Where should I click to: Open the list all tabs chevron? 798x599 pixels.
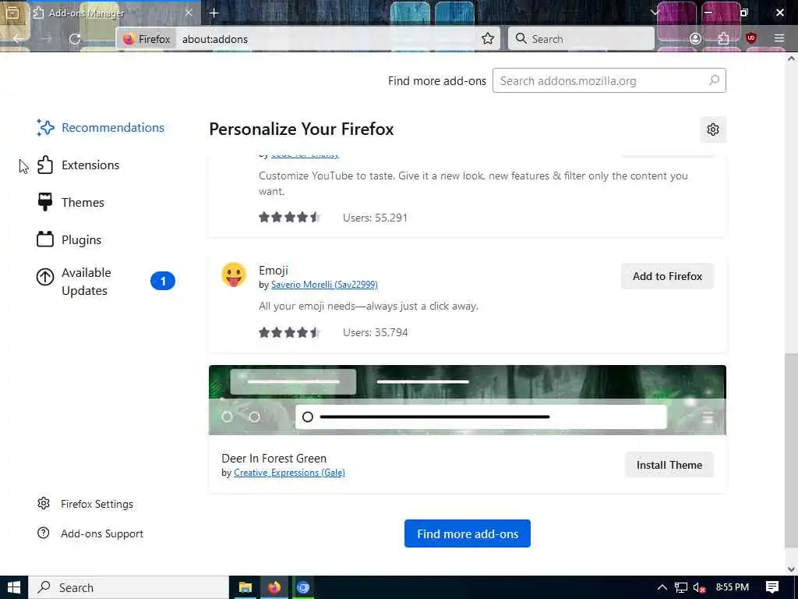655,12
